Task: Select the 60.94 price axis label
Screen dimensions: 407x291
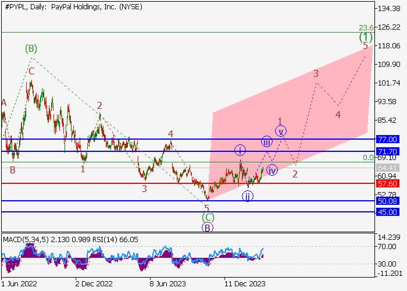Action: click(x=387, y=176)
